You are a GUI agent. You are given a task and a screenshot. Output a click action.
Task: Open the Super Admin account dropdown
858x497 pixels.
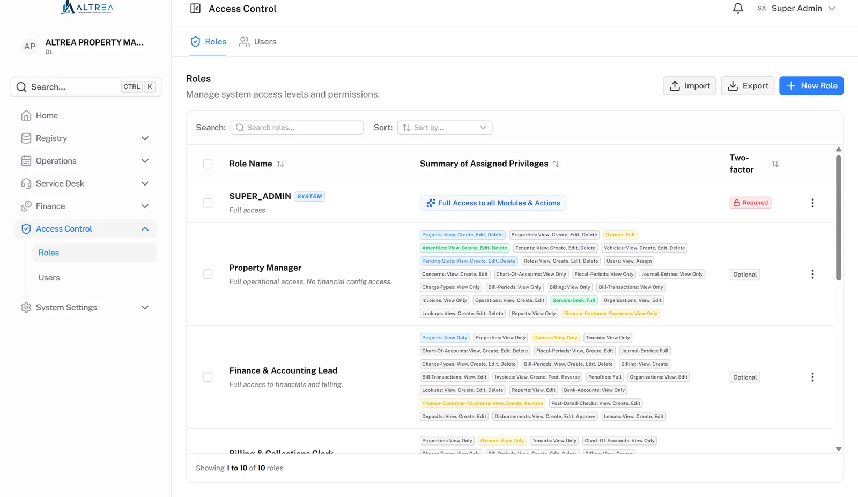tap(796, 9)
